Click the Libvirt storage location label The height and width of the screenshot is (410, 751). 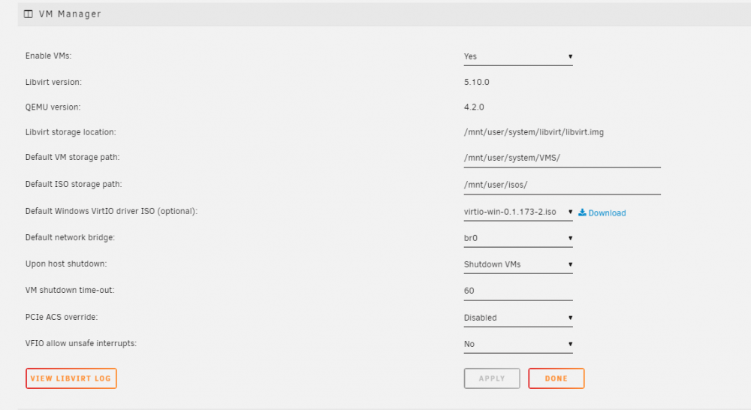tap(71, 132)
